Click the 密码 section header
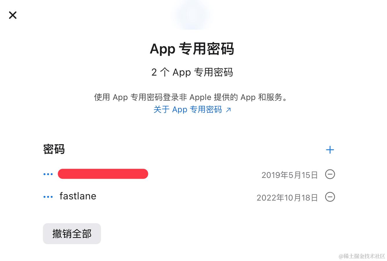Image resolution: width=387 pixels, height=261 pixels. tap(54, 149)
